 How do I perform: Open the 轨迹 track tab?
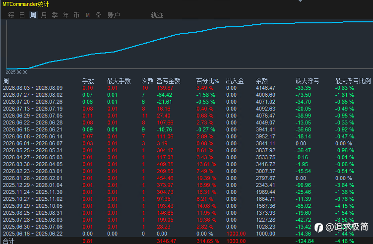click(x=157, y=15)
